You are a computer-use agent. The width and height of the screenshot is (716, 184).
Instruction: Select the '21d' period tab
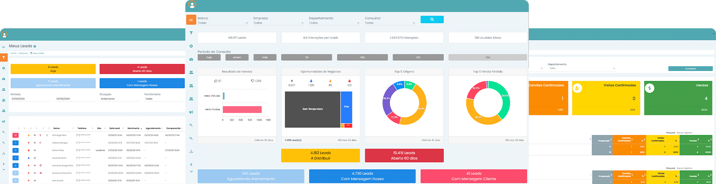coord(418,57)
